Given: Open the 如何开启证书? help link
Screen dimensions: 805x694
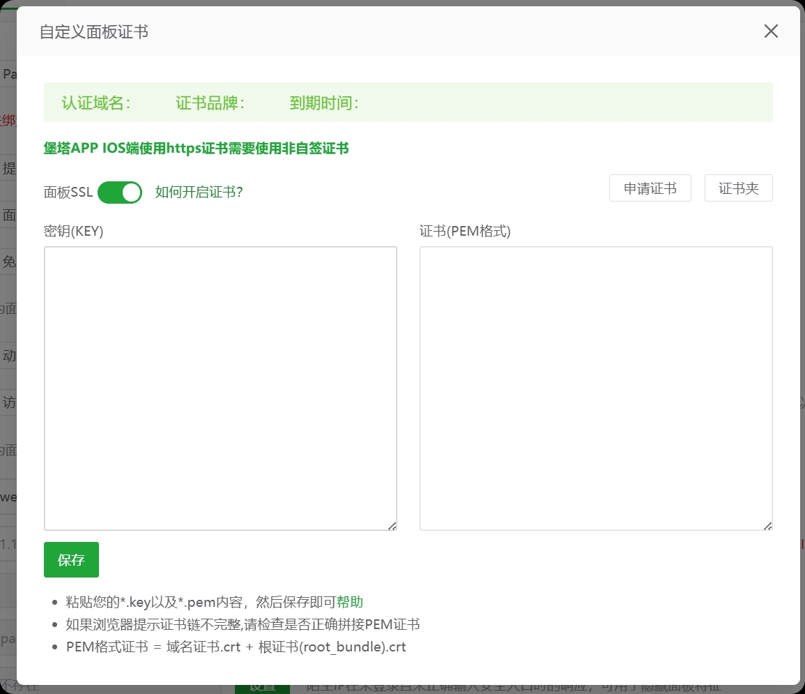Looking at the screenshot, I should [x=199, y=192].
